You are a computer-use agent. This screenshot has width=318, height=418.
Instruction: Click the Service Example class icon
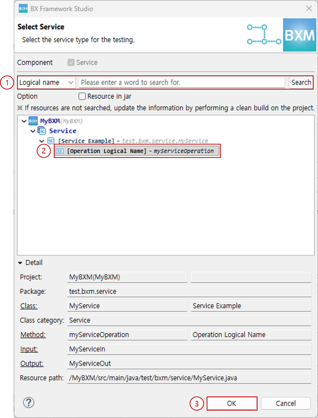[51, 141]
